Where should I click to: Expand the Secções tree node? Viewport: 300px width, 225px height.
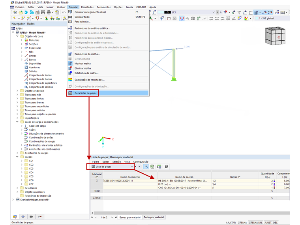click(x=21, y=44)
